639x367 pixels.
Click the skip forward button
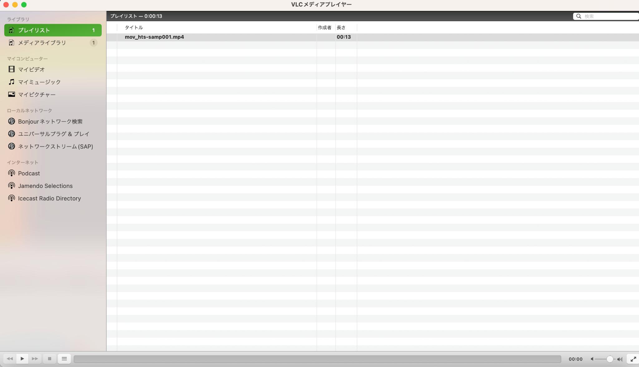tap(35, 359)
